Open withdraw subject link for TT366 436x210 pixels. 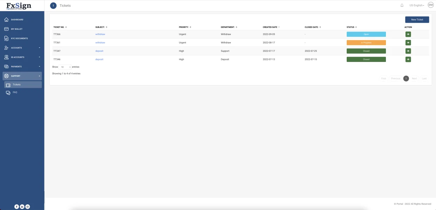(x=100, y=34)
